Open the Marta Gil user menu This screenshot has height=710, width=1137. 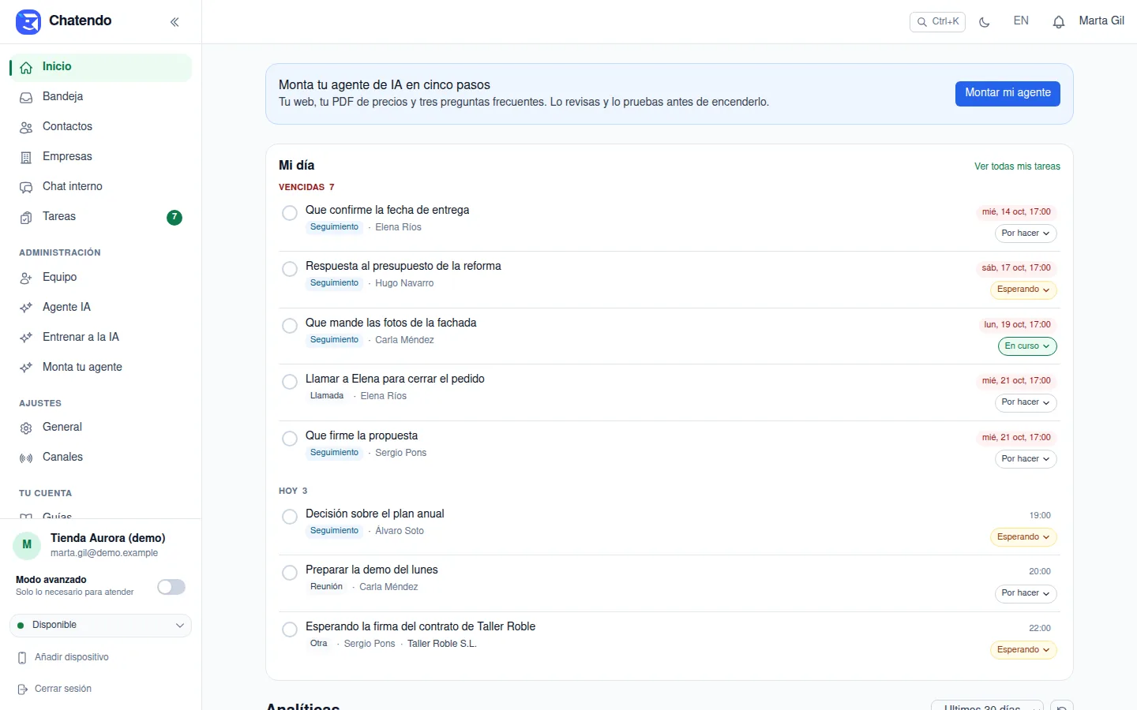click(1101, 21)
